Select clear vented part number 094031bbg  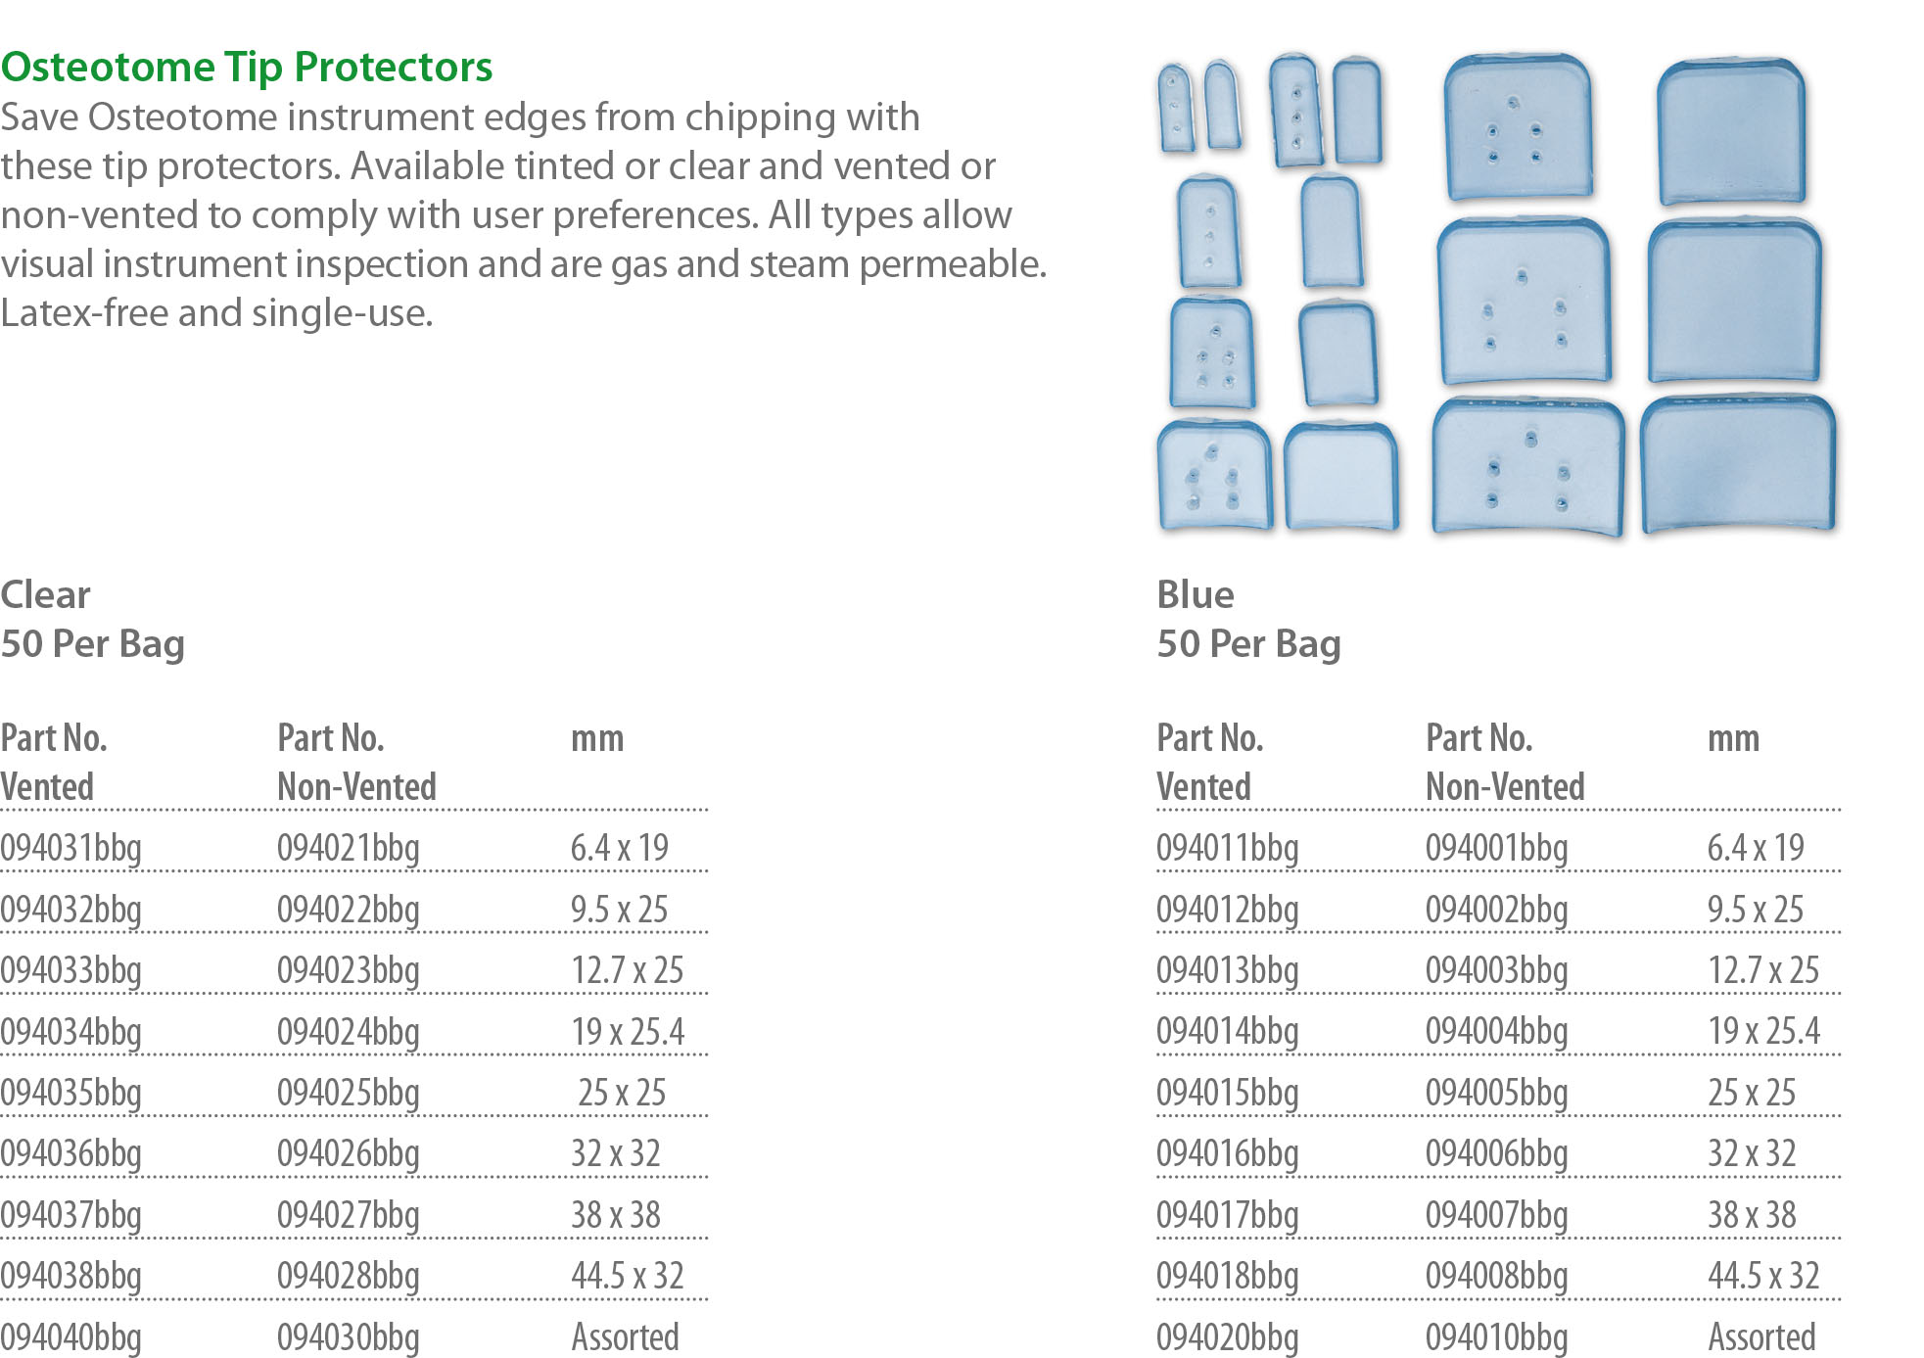click(71, 848)
